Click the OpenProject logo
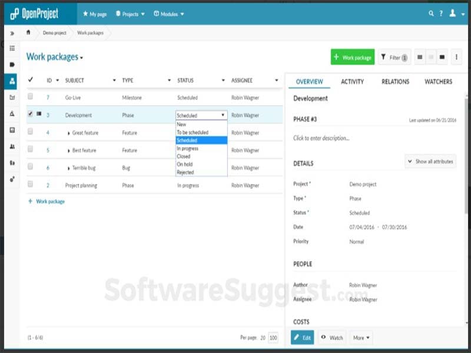Image resolution: width=471 pixels, height=353 pixels. click(x=34, y=14)
